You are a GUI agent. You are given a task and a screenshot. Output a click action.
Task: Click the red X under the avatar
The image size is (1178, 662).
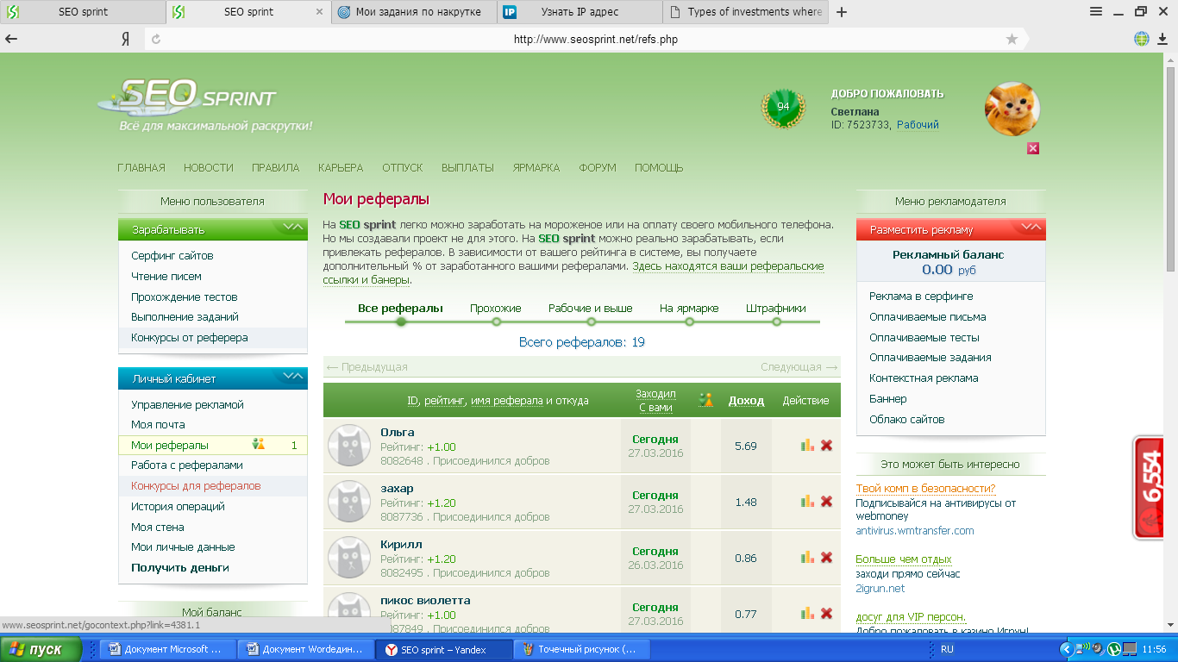[1033, 148]
